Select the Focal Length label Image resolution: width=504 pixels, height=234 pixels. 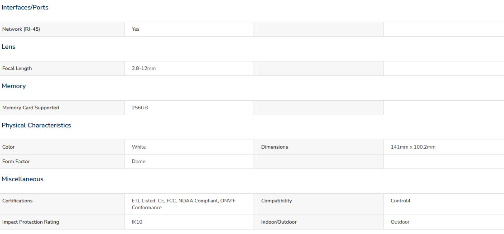(x=17, y=68)
